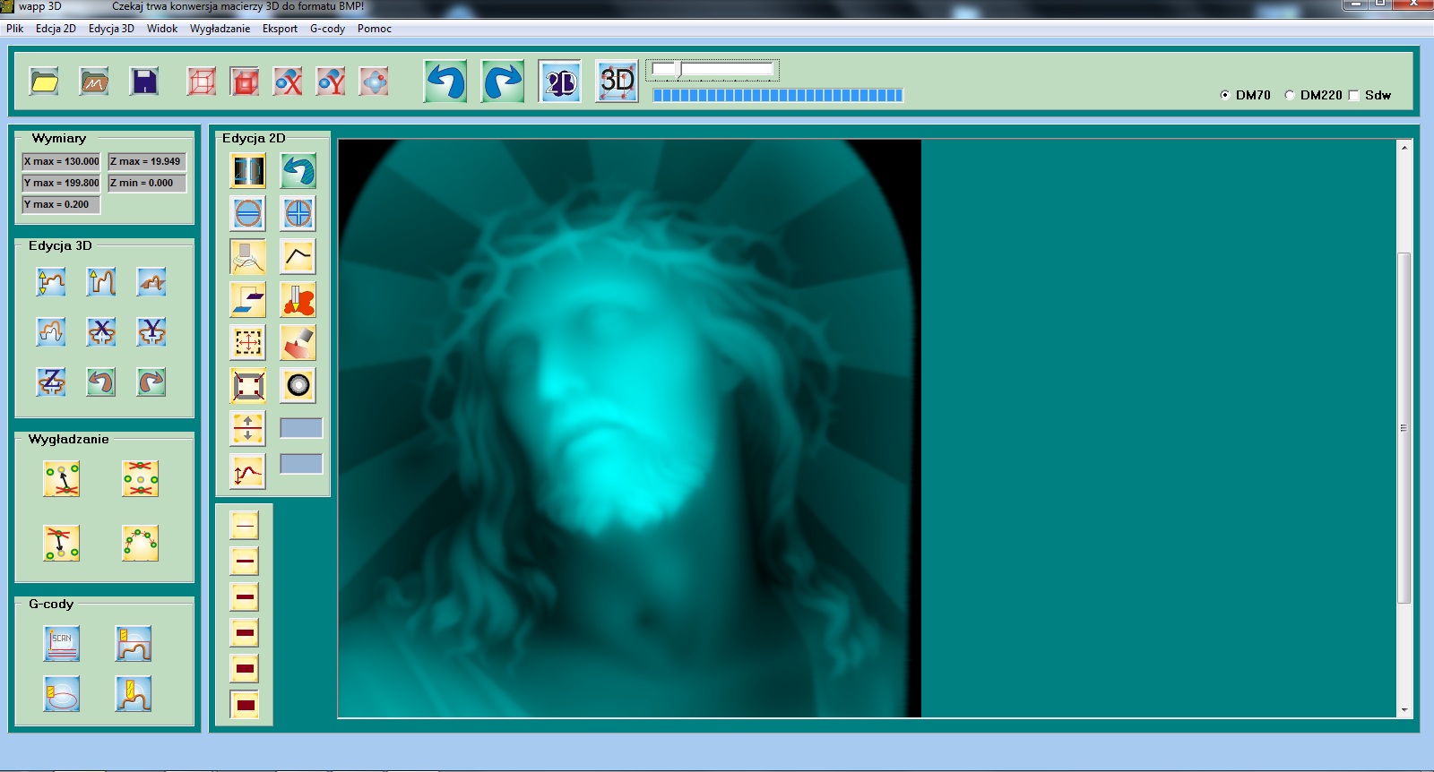Click the circle with cross lines icon
This screenshot has width=1434, height=772.
pyautogui.click(x=298, y=213)
